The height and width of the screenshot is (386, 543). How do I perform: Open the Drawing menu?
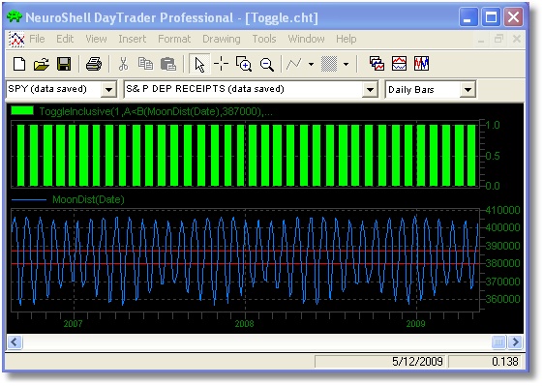222,39
